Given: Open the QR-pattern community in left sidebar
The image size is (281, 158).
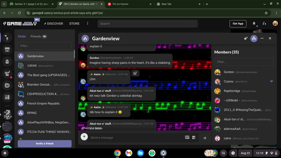Looking at the screenshot, I should coord(7,115).
